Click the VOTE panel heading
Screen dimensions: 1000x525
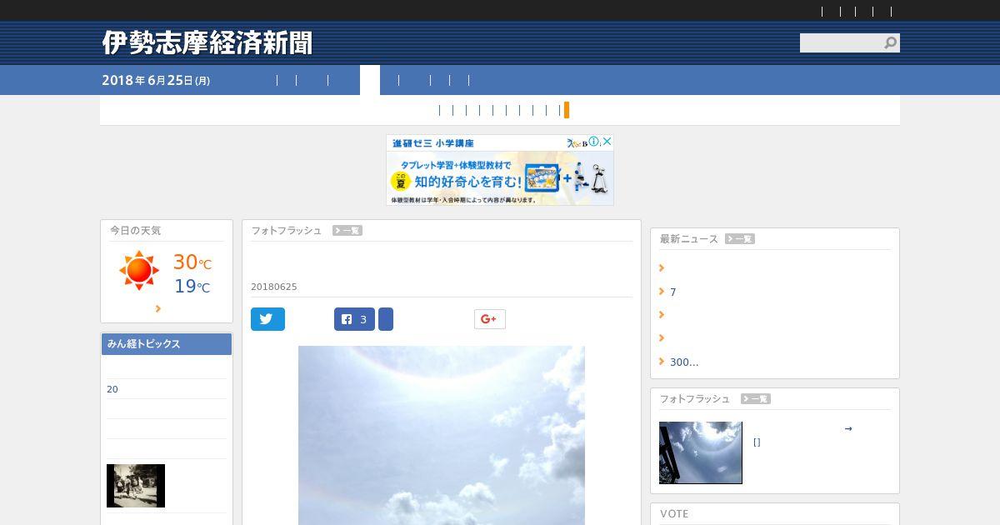tap(674, 514)
